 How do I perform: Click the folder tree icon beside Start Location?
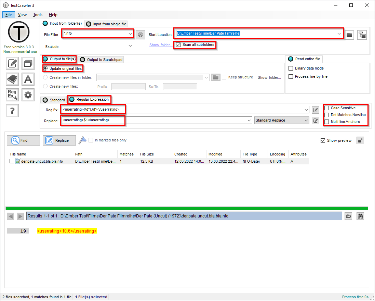point(362,35)
